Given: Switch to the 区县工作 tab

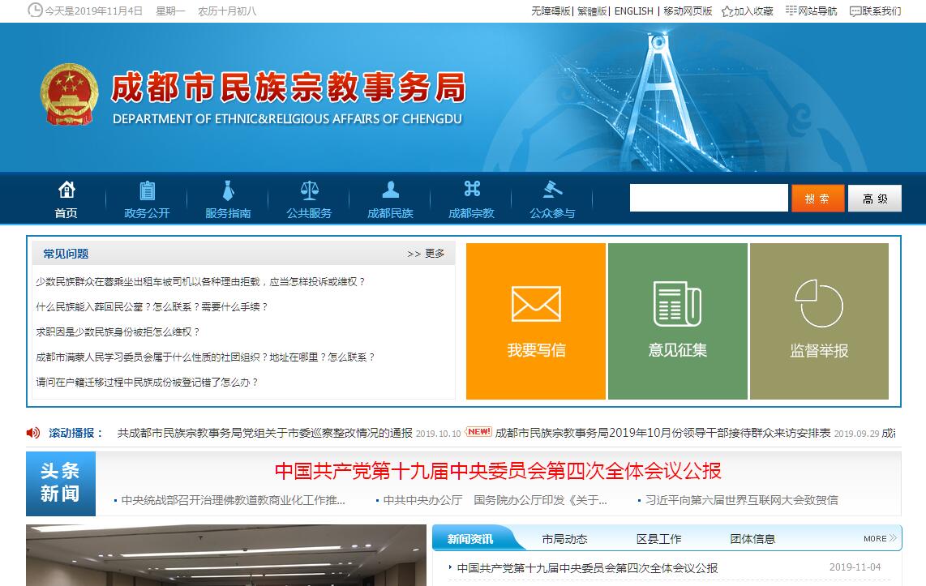Looking at the screenshot, I should 658,539.
